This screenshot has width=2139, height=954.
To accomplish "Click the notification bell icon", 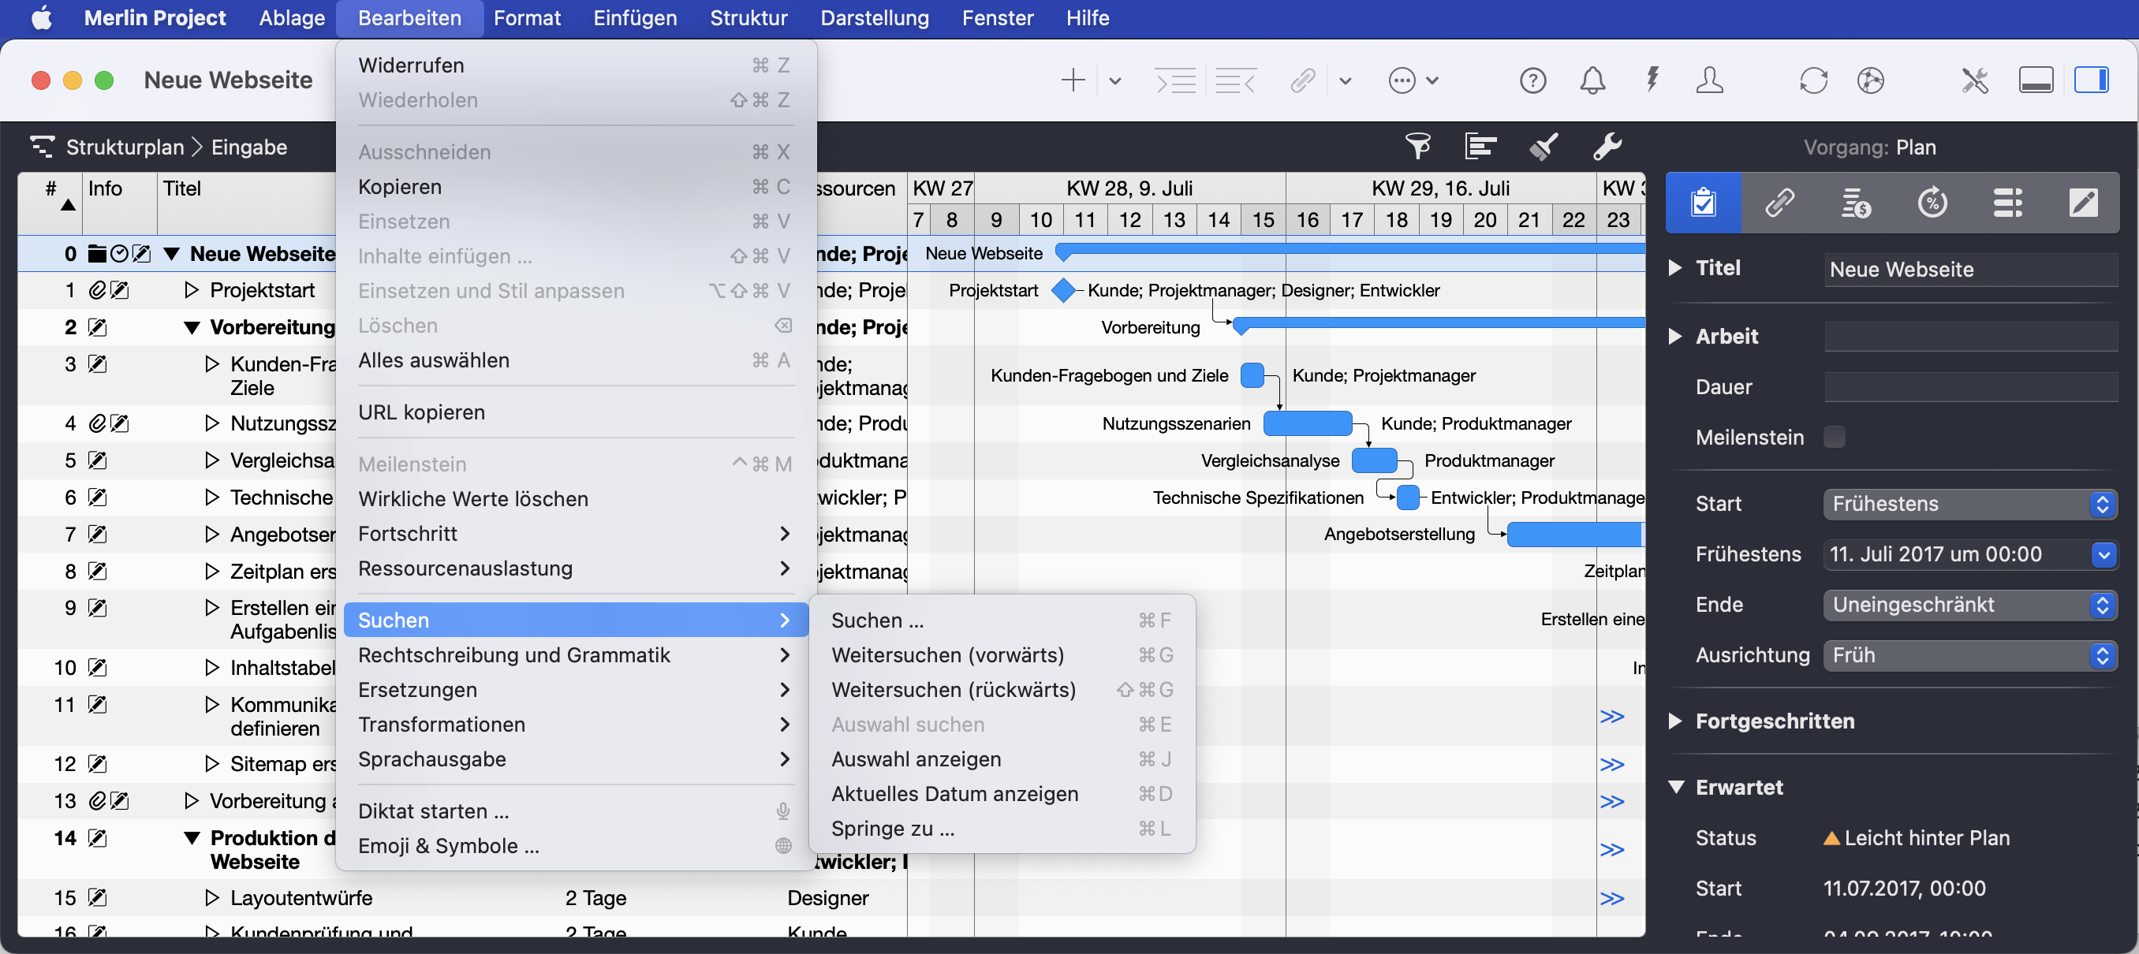I will 1592,80.
